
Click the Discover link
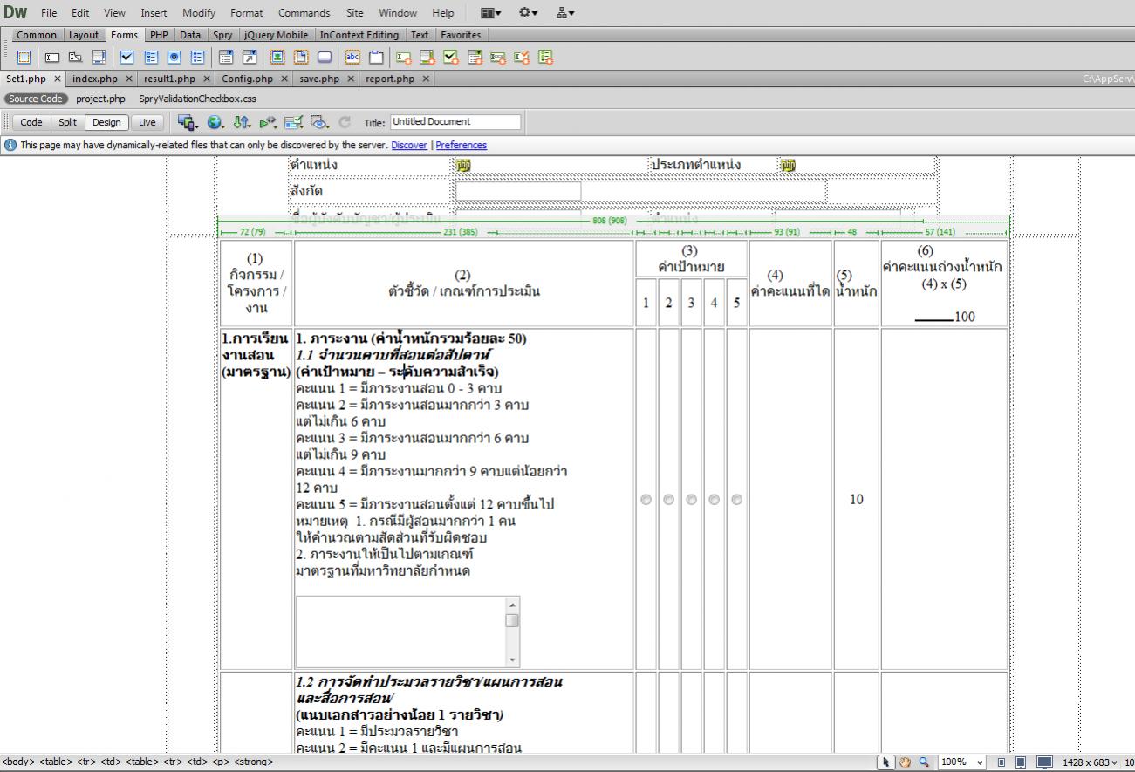409,145
